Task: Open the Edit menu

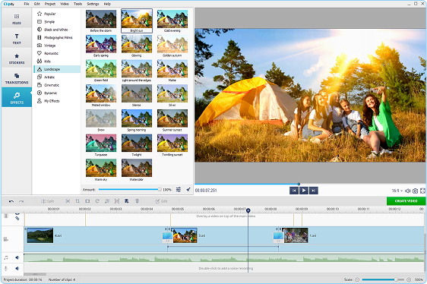Action: pyautogui.click(x=37, y=4)
